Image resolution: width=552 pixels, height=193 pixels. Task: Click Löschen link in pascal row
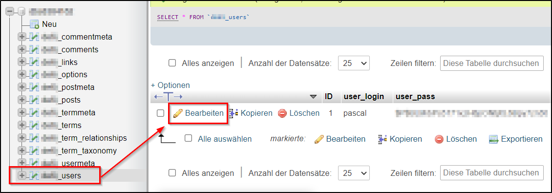coord(304,113)
